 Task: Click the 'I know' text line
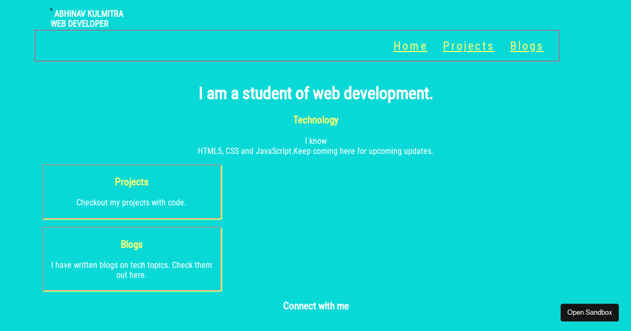[315, 141]
